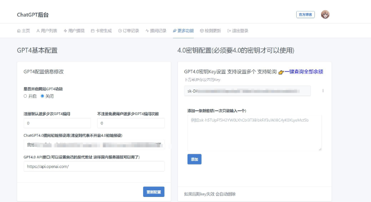371x202 pixels.
Task: Click the rocket icon beside 更多功能
Action: (174, 31)
